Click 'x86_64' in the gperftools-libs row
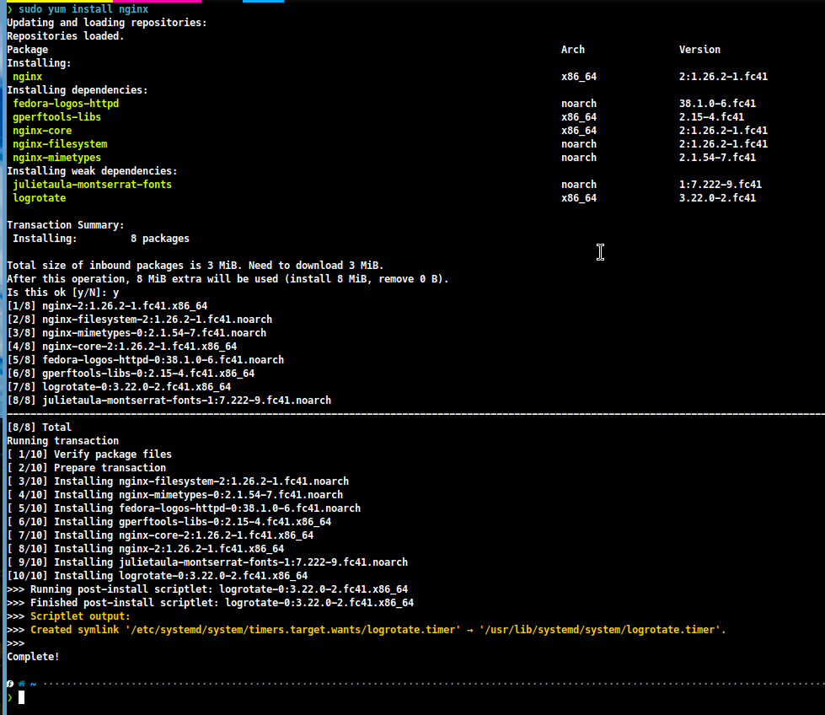 (x=579, y=117)
